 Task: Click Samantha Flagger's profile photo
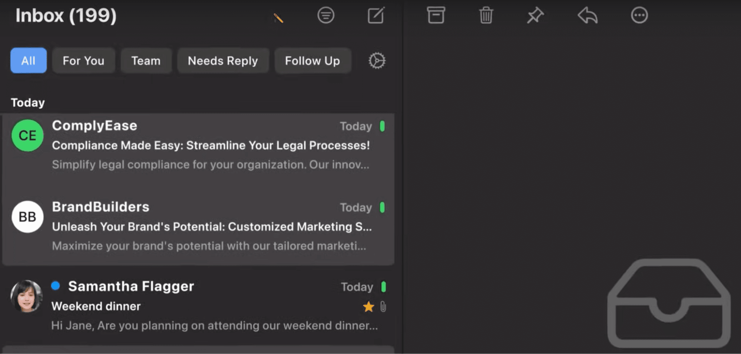pyautogui.click(x=27, y=296)
